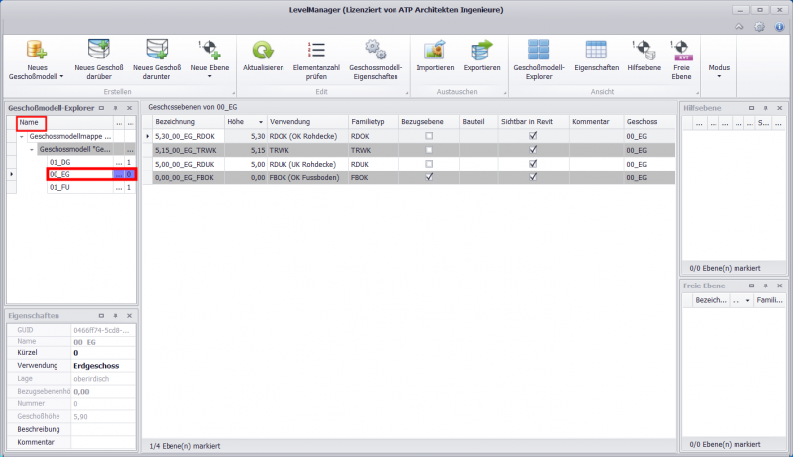793x457 pixels.
Task: Open the info icon at top right
Action: click(x=780, y=27)
